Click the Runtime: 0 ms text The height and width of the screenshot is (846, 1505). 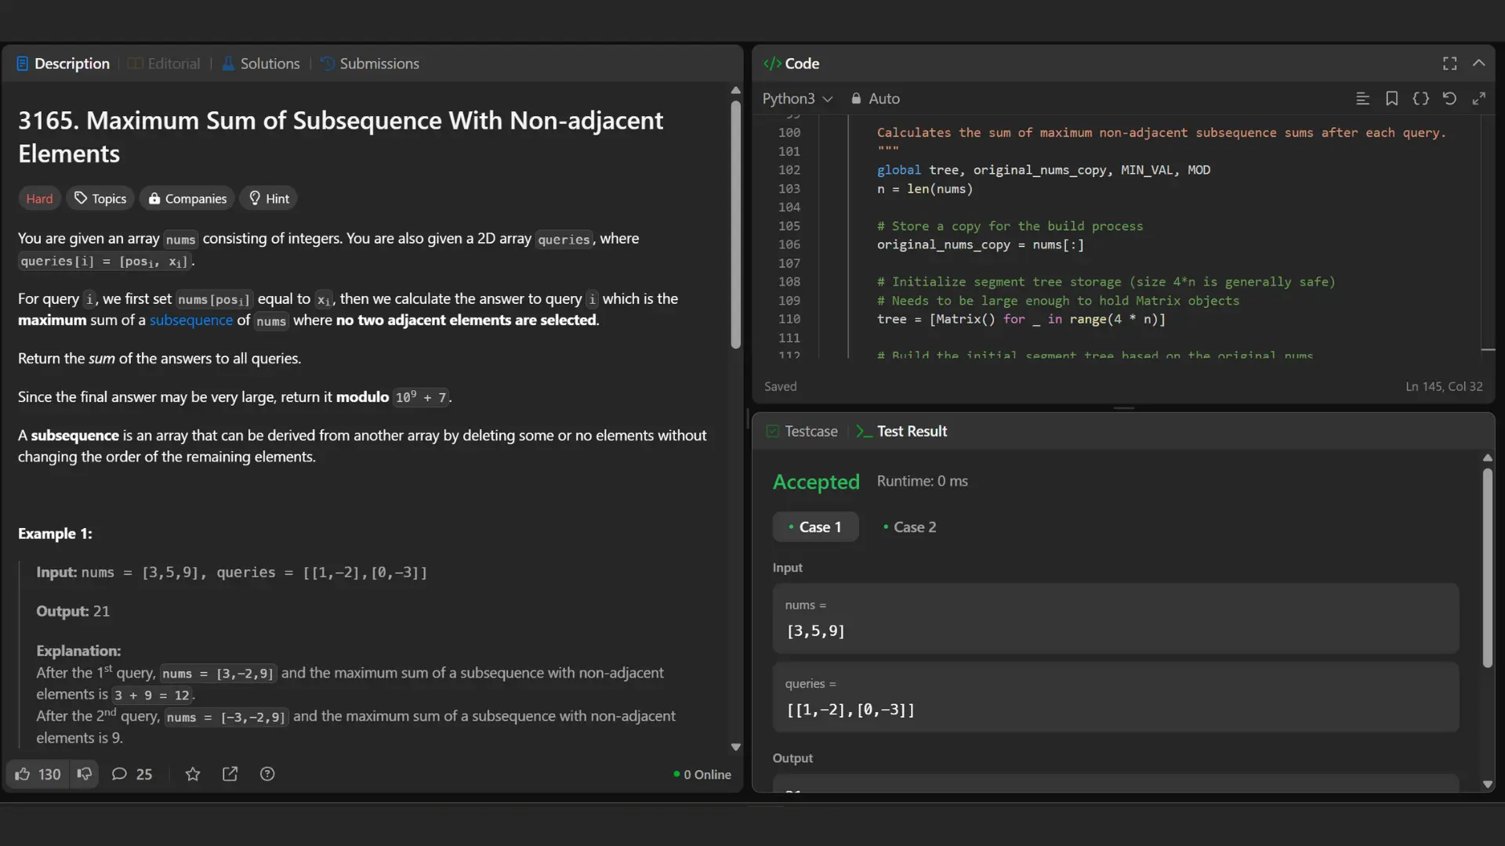[922, 481]
